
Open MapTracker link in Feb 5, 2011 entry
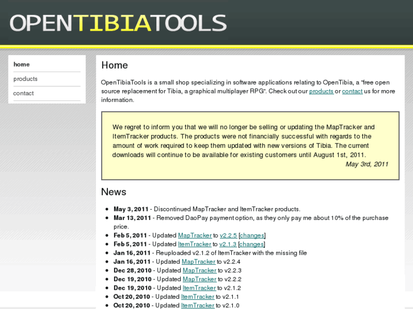tap(195, 235)
